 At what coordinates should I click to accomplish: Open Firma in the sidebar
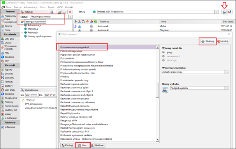pyautogui.click(x=6, y=30)
